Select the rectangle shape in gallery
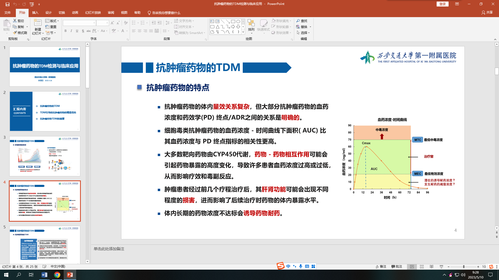 233,22
